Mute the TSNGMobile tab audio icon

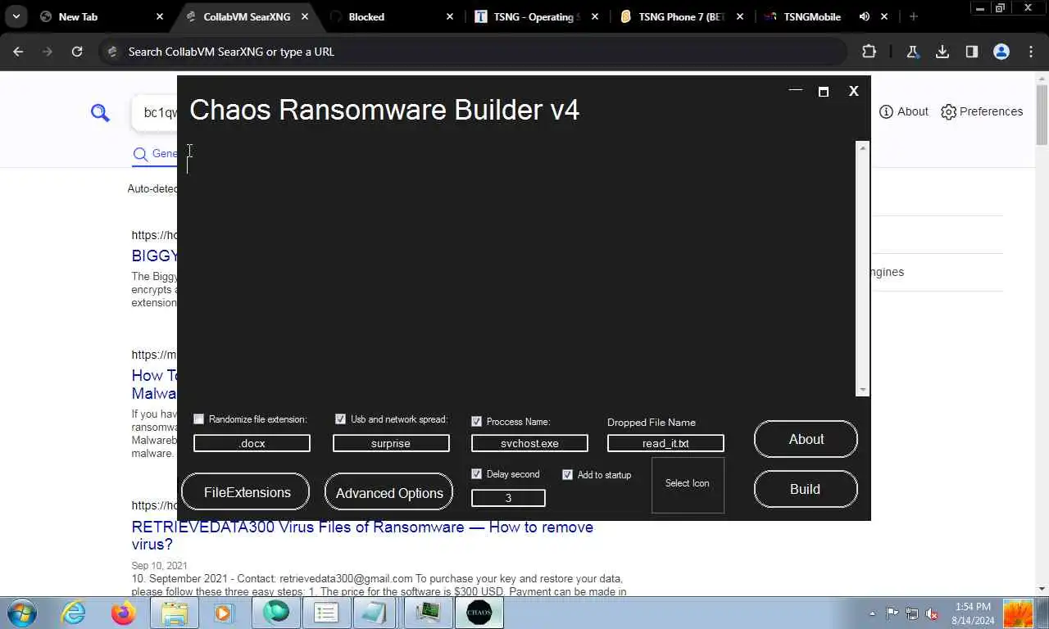coord(865,16)
